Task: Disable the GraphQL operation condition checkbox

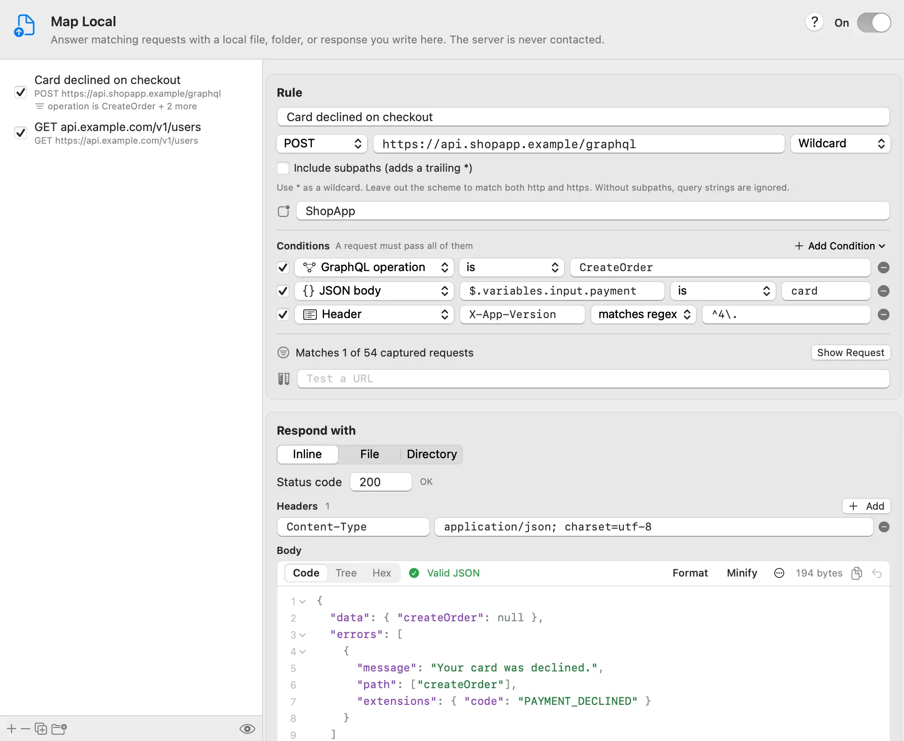Action: pos(283,267)
